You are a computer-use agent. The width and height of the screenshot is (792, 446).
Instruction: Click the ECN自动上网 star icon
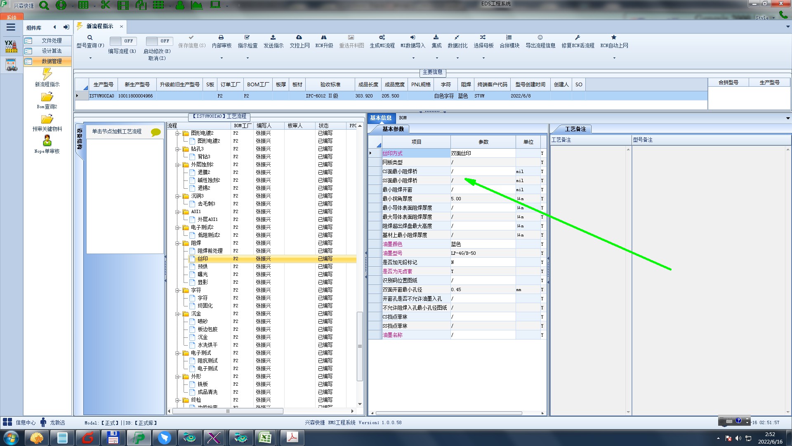614,38
